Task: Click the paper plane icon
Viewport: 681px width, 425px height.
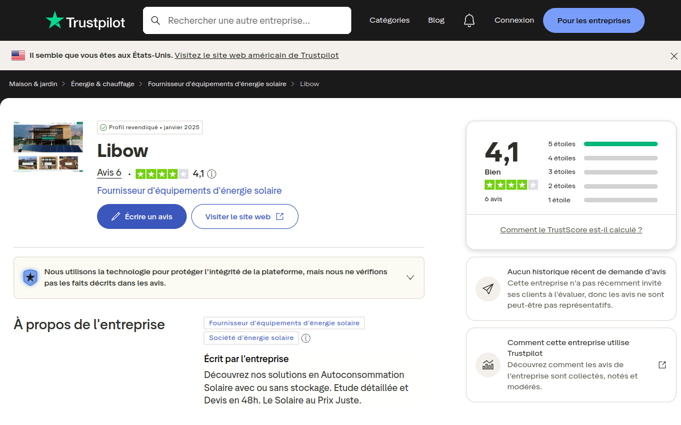Action: [487, 289]
